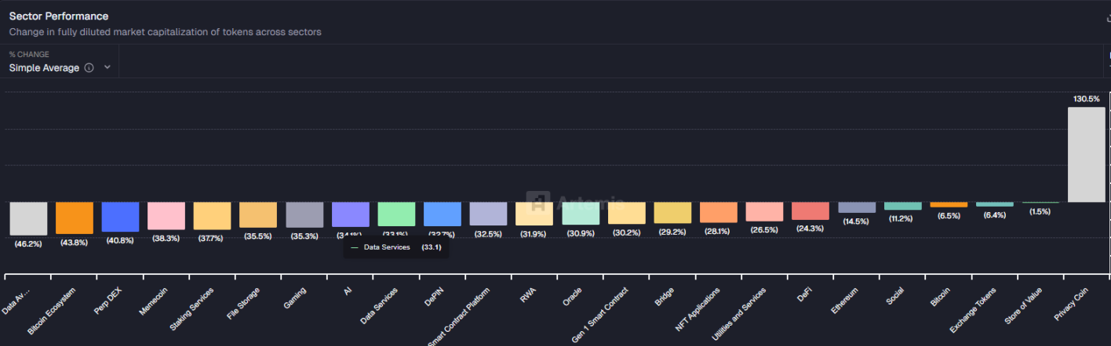Expand the Simple Average dropdown chevron
This screenshot has width=1111, height=346.
pos(107,68)
